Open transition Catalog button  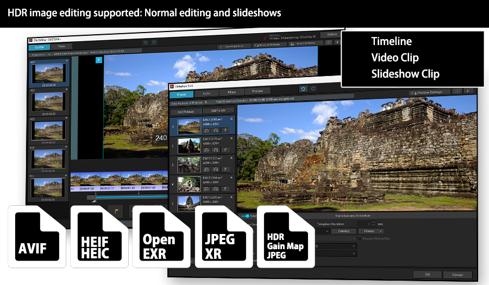344,231
